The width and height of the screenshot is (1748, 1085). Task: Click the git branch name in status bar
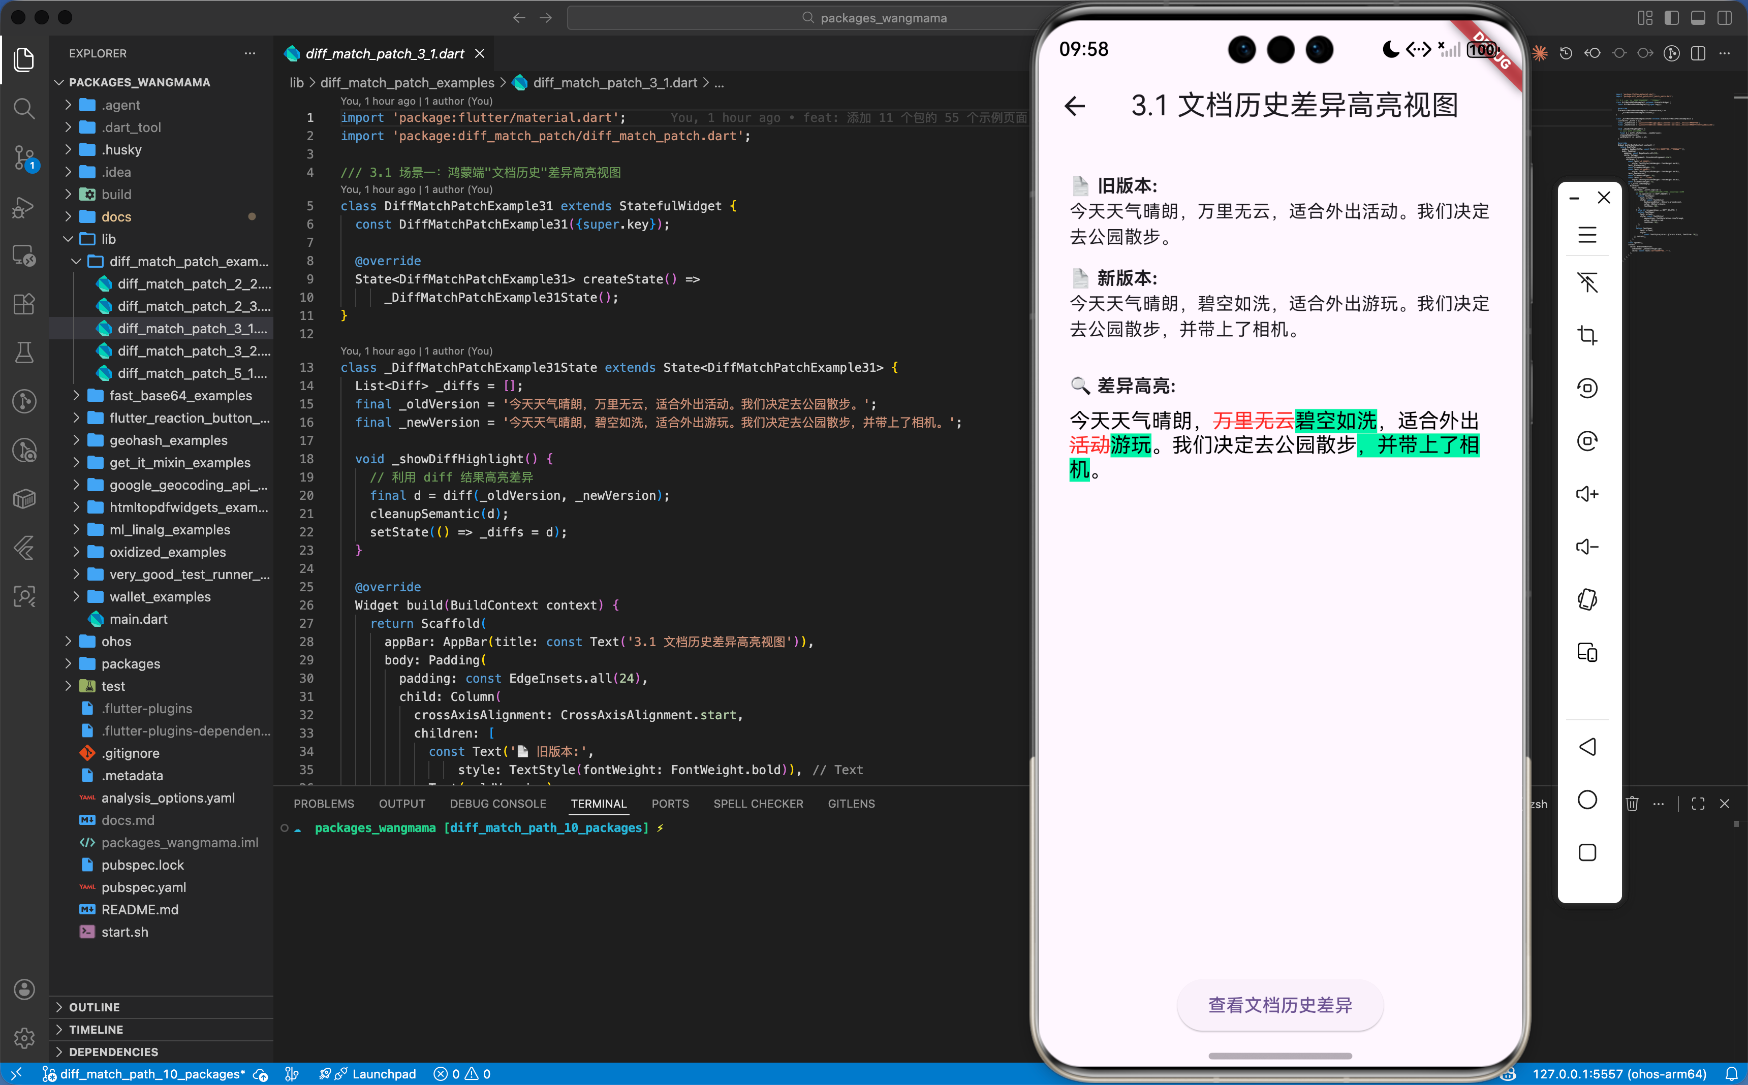tap(151, 1073)
